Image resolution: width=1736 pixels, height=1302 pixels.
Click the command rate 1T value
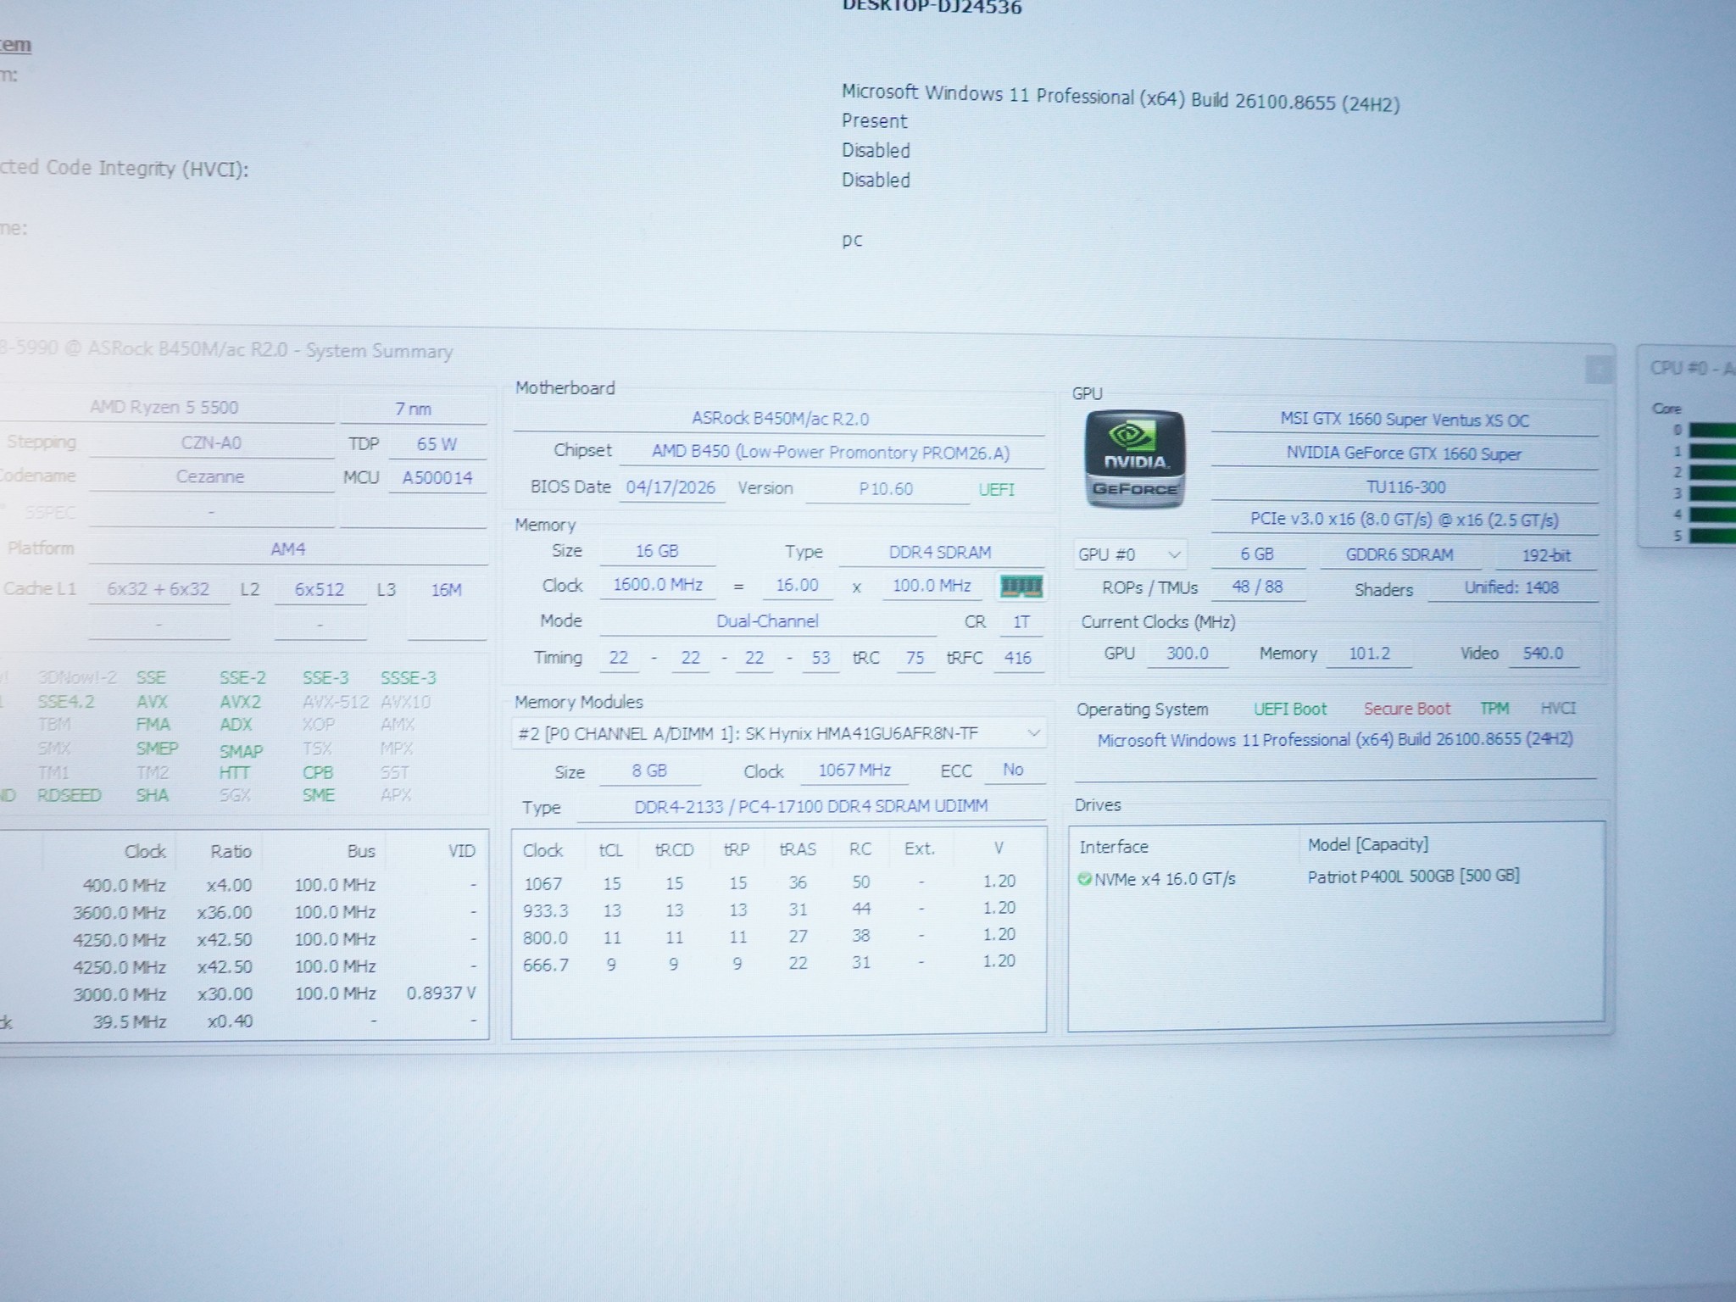click(1021, 622)
